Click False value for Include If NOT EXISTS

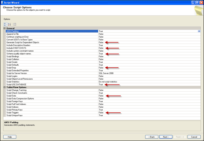point(101,48)
